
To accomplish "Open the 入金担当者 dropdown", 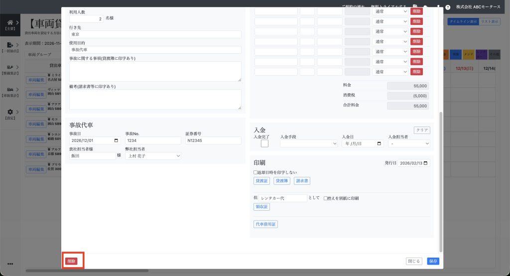I will (409, 143).
